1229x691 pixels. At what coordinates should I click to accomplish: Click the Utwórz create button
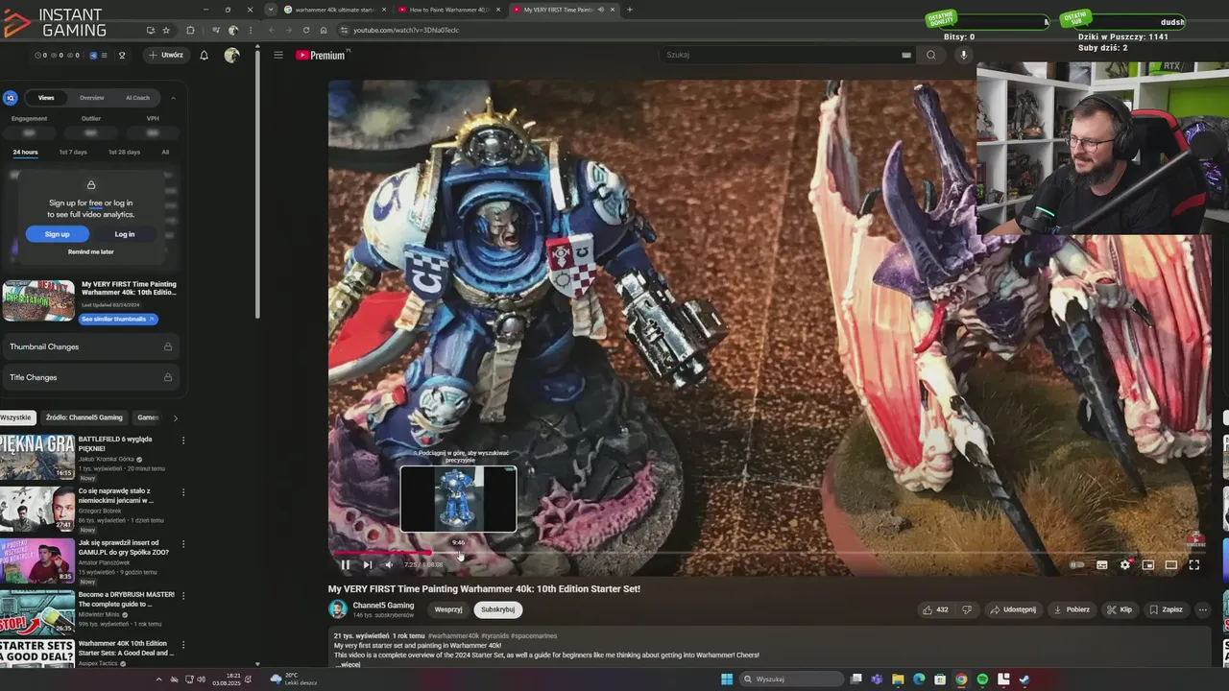click(166, 55)
